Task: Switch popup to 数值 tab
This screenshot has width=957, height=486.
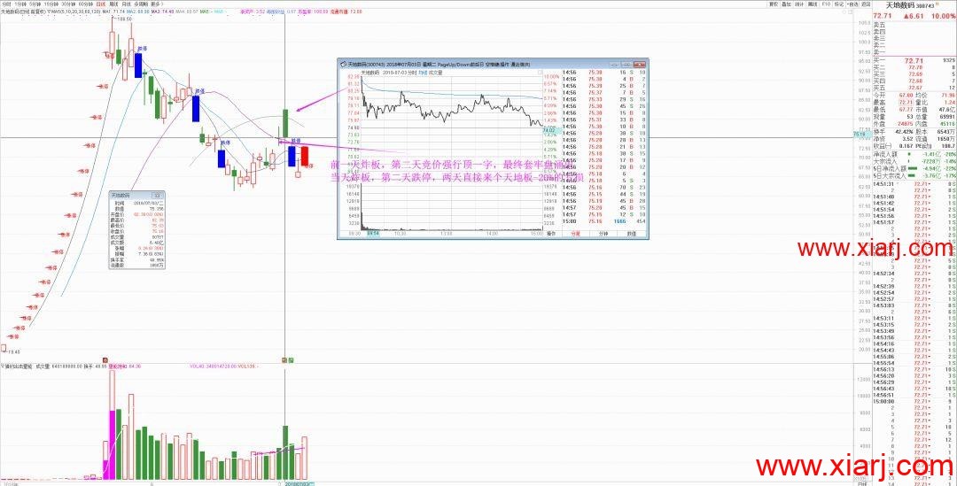Action: coord(632,234)
